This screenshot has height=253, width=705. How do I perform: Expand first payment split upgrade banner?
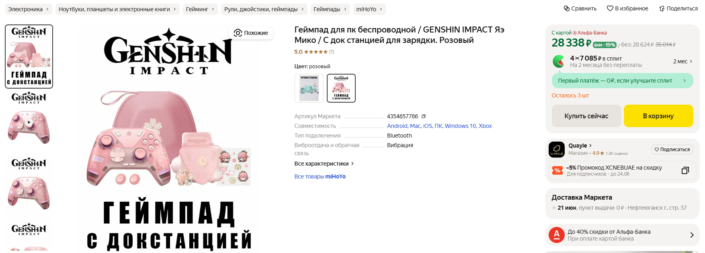623,81
